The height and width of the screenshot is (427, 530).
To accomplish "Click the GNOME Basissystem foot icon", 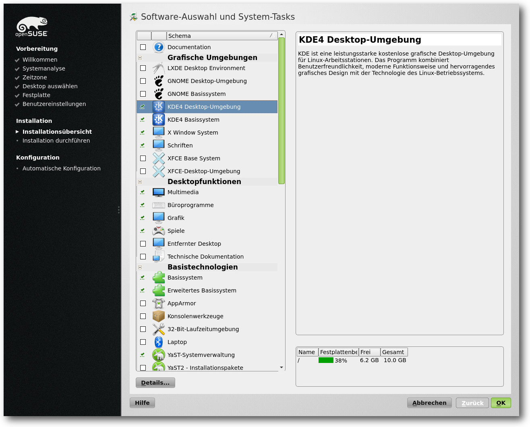I will click(x=159, y=94).
